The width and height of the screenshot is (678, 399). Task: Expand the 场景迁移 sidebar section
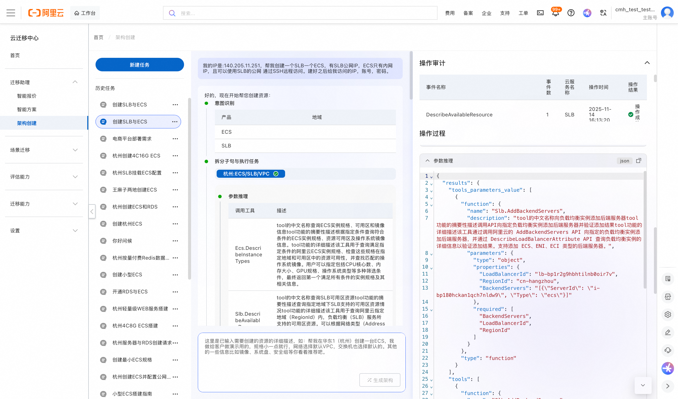(75, 150)
